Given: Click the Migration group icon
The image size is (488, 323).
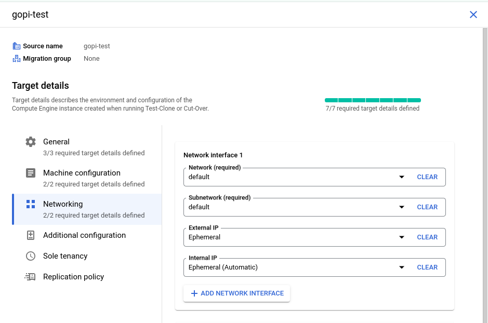Looking at the screenshot, I should 17,59.
